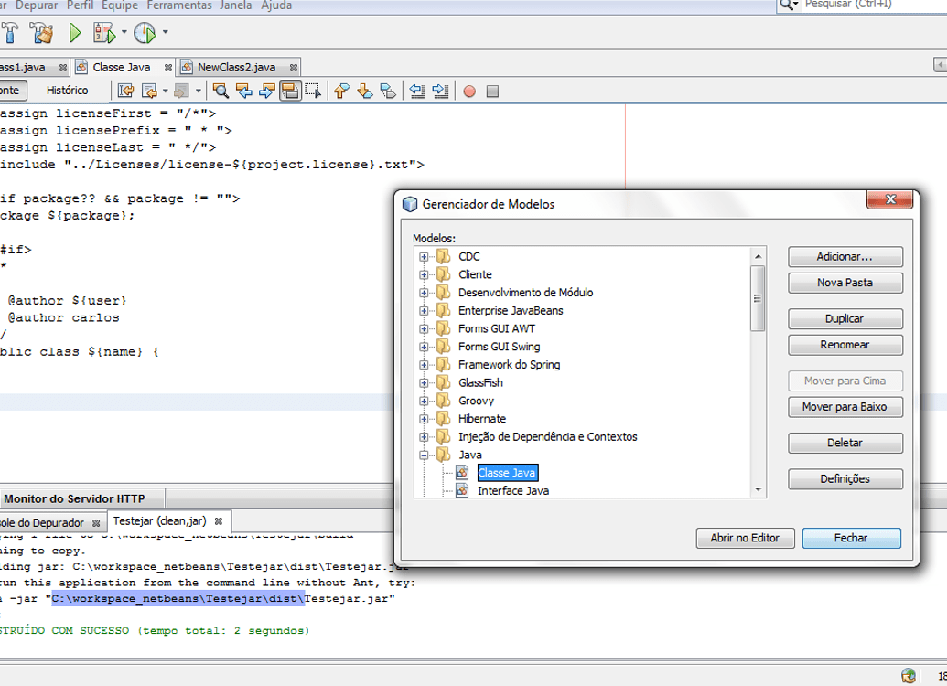Click the Adicionar... button
This screenshot has height=686, width=947.
[845, 257]
